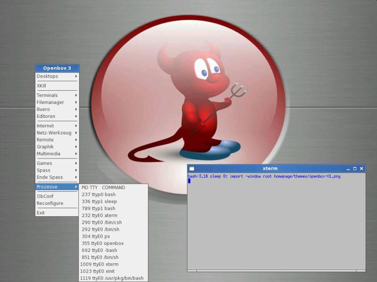Click the highlighted Prozesse menu entry
Viewport: 377px width, 282px height.
click(x=57, y=187)
